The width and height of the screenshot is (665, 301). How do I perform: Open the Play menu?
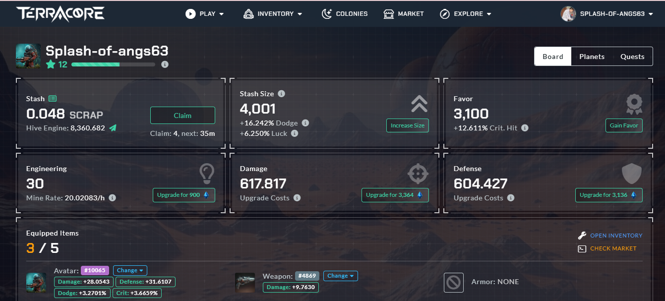tap(205, 14)
